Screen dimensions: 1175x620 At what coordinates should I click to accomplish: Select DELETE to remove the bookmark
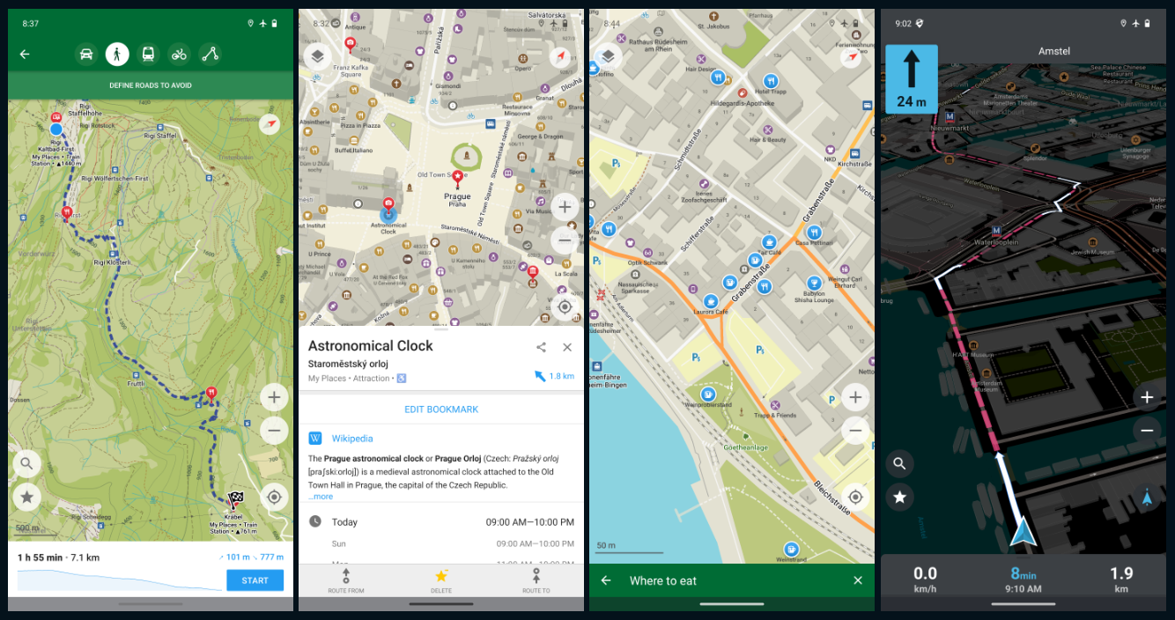coord(440,583)
